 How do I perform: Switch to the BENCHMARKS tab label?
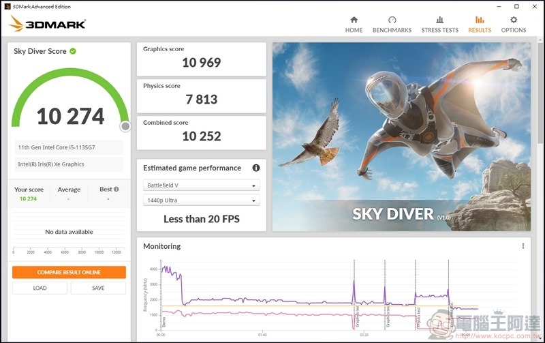(392, 30)
